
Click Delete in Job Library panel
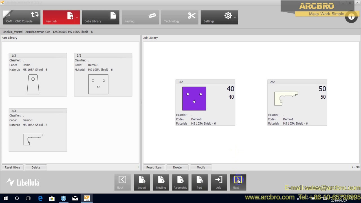177,167
